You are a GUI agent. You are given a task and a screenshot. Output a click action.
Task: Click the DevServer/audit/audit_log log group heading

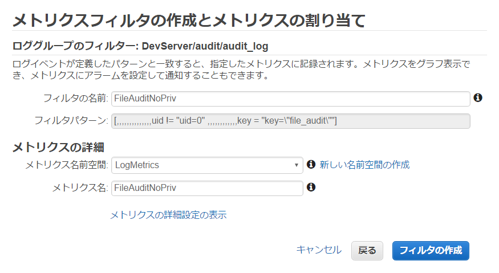[x=140, y=46]
